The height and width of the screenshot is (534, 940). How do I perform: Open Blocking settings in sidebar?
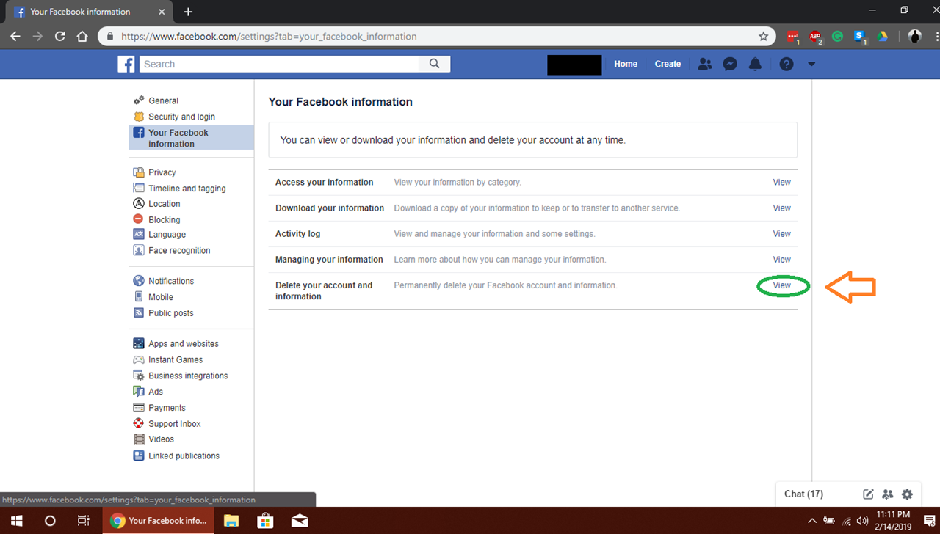click(164, 219)
